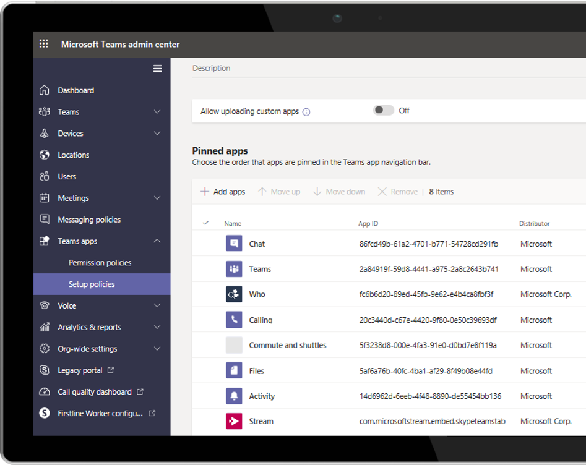This screenshot has width=586, height=465.
Task: Click the Move down button
Action: 339,192
